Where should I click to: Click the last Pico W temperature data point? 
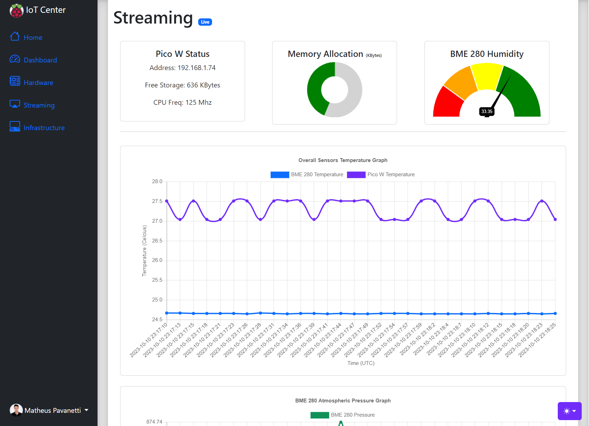555,219
